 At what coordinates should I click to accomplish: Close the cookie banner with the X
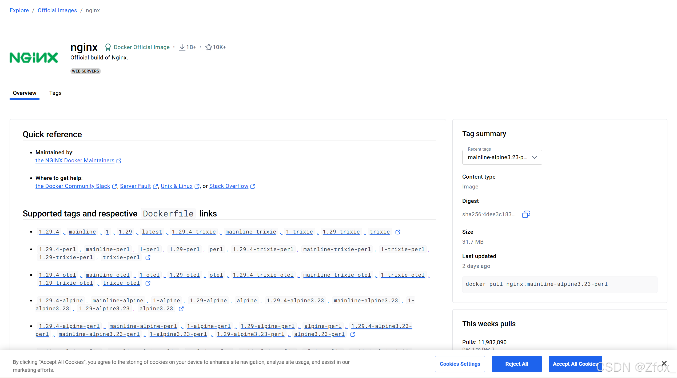click(664, 363)
